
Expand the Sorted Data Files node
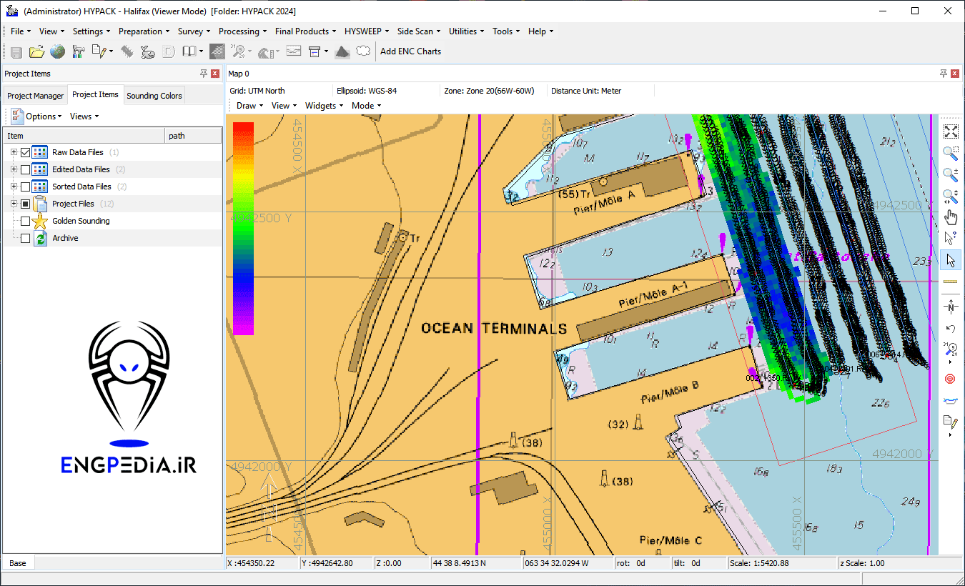[x=14, y=187]
